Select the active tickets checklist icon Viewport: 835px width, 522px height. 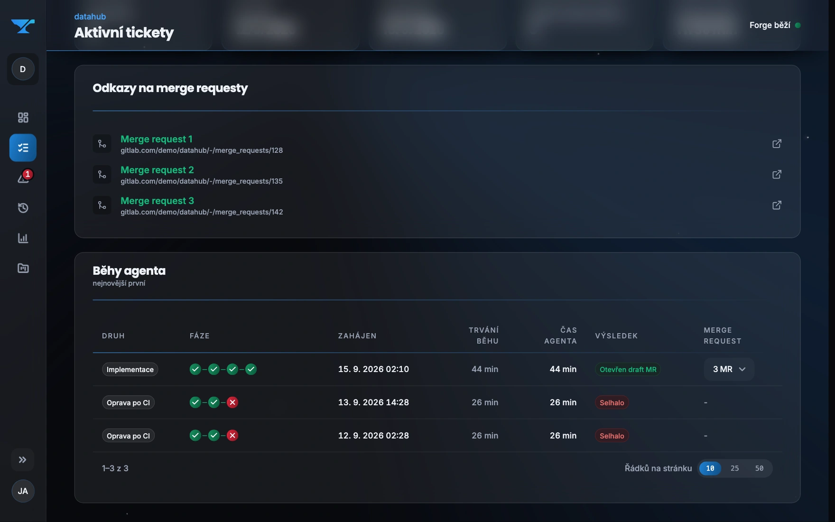click(x=23, y=148)
